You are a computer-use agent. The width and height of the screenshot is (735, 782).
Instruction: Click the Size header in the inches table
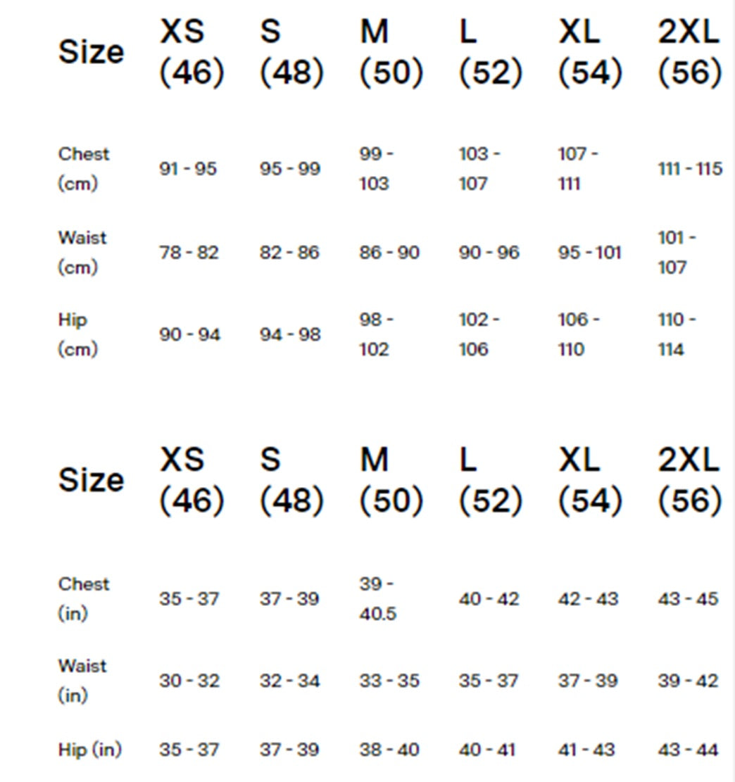91,479
